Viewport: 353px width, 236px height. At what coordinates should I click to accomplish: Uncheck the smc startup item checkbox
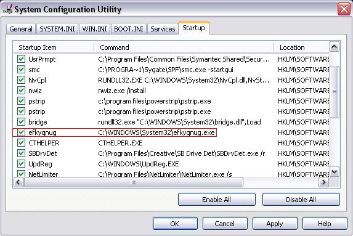tap(21, 70)
